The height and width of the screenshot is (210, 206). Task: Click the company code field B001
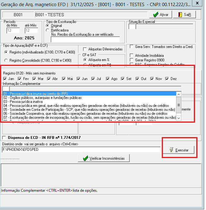coord(18,15)
